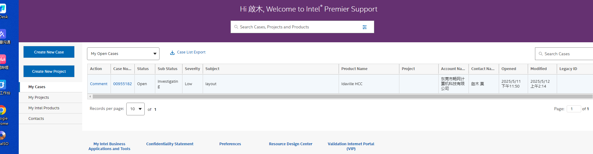The height and width of the screenshot is (154, 593).
Task: Open the Confidentiality Statement link
Action: (170, 144)
